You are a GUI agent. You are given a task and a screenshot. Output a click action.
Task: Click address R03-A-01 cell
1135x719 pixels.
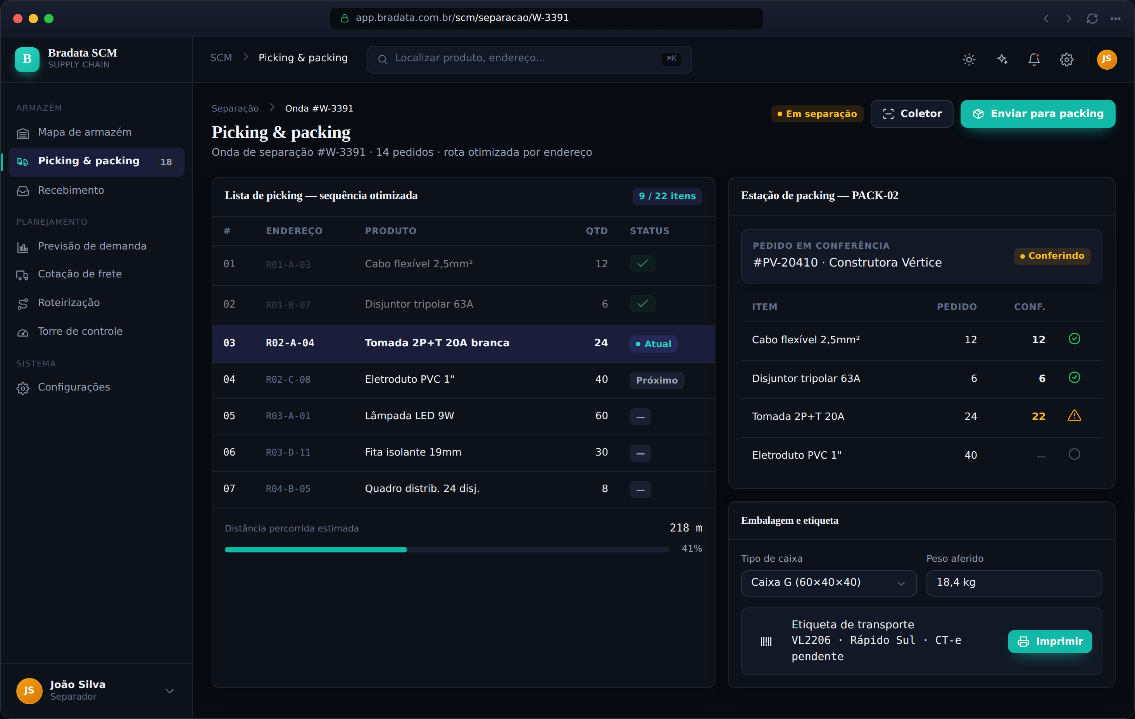point(288,416)
